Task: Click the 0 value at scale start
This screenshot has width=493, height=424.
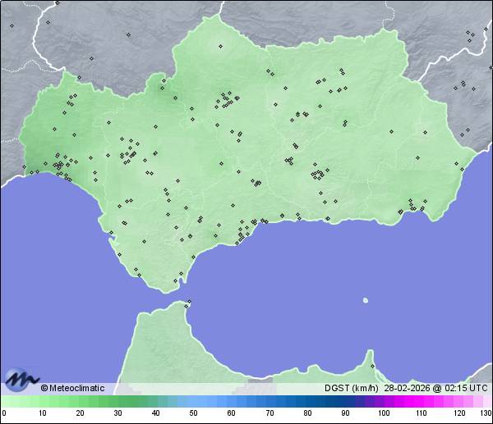Action: click(4, 413)
